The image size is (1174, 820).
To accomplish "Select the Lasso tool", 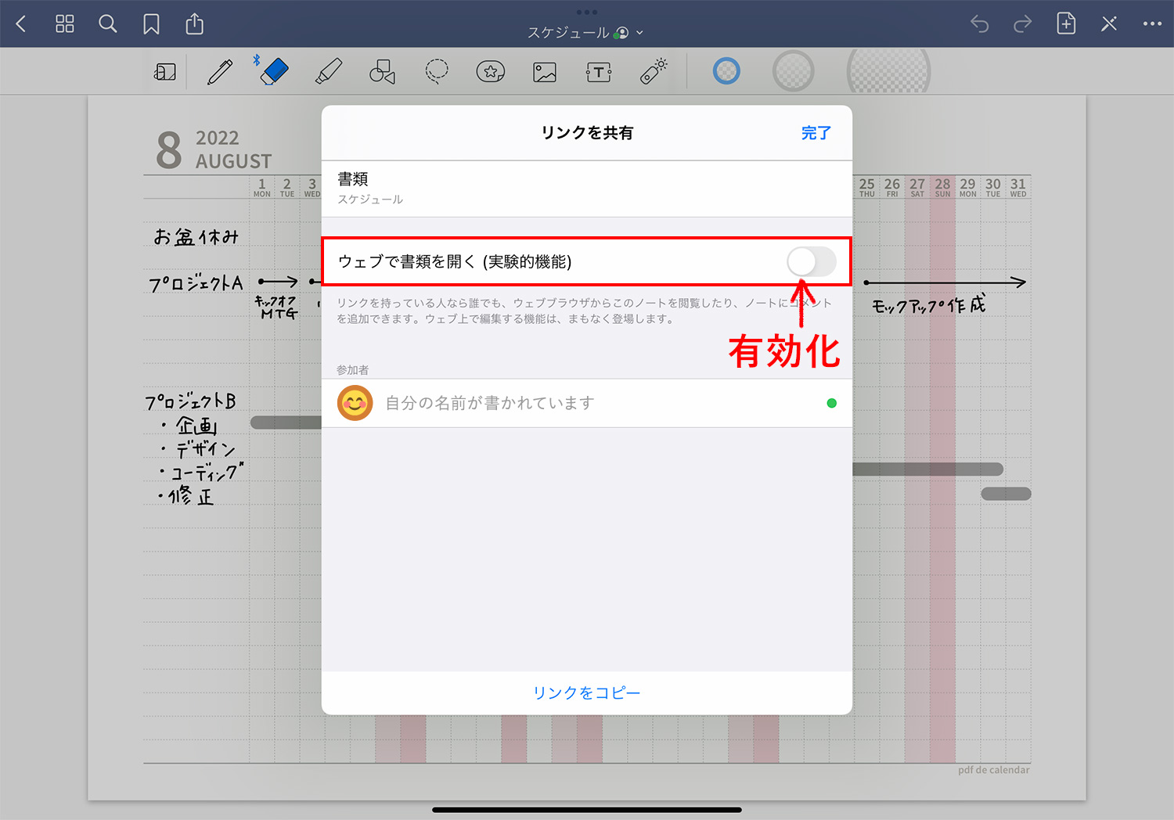I will 437,71.
